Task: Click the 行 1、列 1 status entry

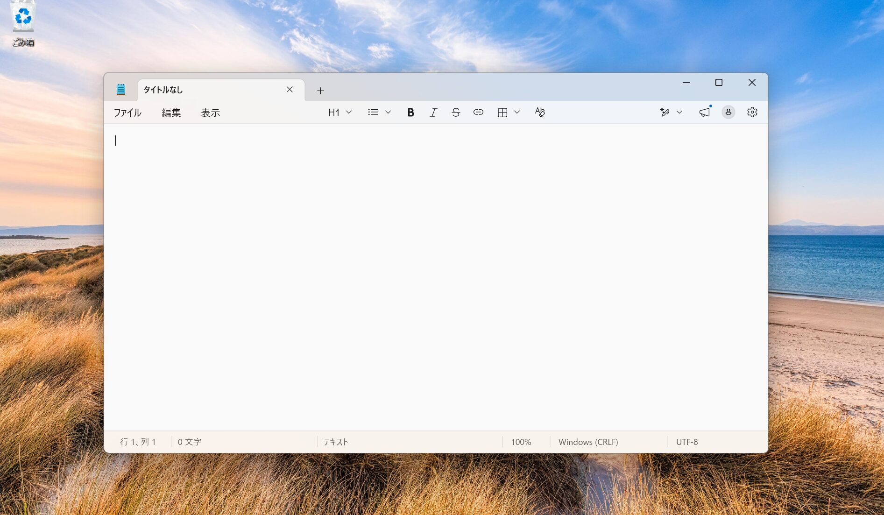Action: coord(138,442)
